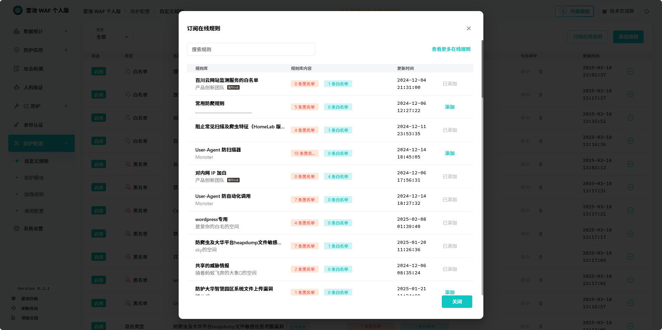Click the 关闭 button in dialog
The height and width of the screenshot is (330, 662).
pyautogui.click(x=457, y=302)
